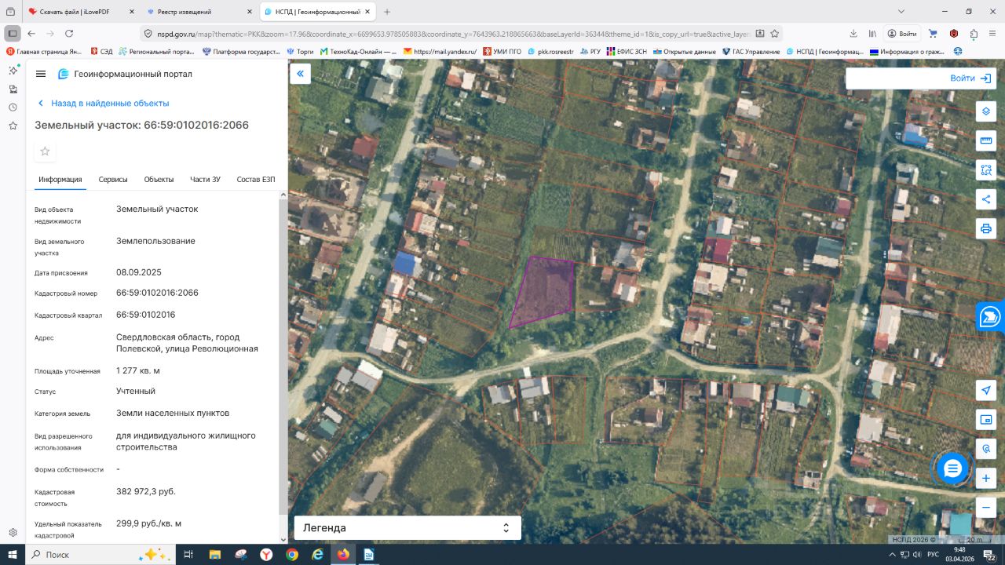Switch to the Части ЗУ tab
Screen dimensions: 1005x565
pos(205,180)
